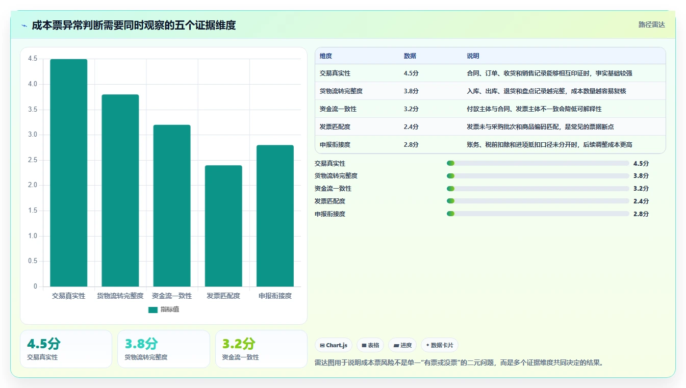Click the page title 成本票异常判断
The image size is (686, 388).
tap(134, 25)
